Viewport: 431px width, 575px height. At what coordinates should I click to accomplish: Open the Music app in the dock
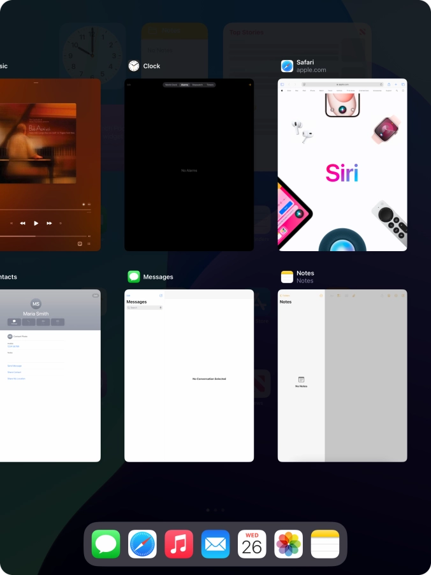[179, 544]
